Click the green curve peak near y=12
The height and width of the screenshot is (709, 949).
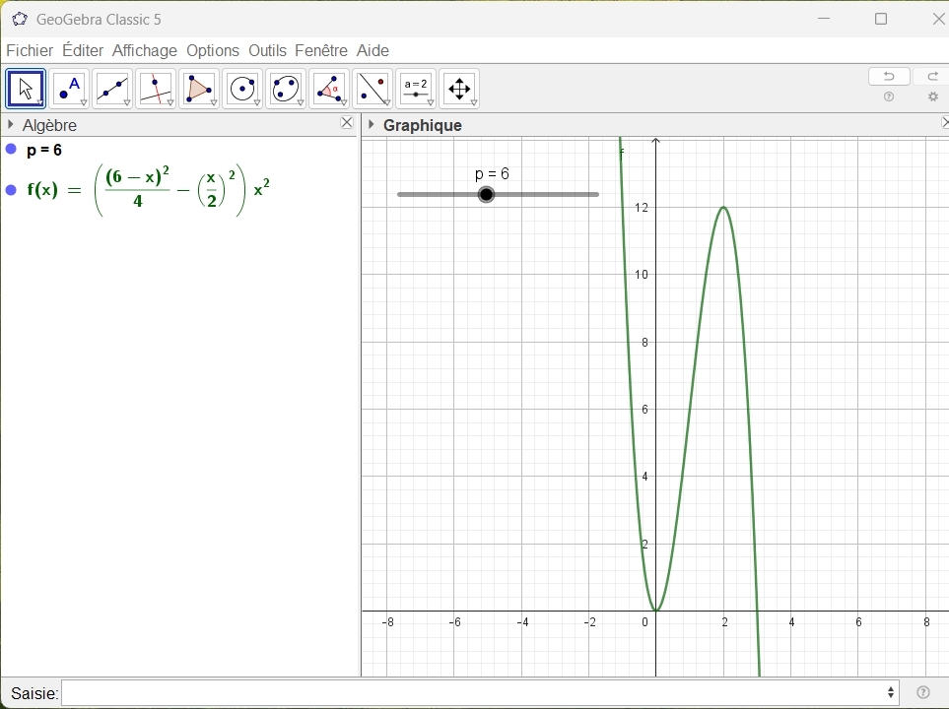(x=723, y=208)
